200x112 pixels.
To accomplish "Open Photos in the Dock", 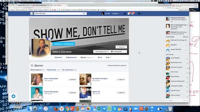I will 88,109.
